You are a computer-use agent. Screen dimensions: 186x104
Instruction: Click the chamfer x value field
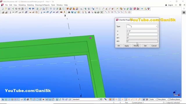click(x=142, y=31)
